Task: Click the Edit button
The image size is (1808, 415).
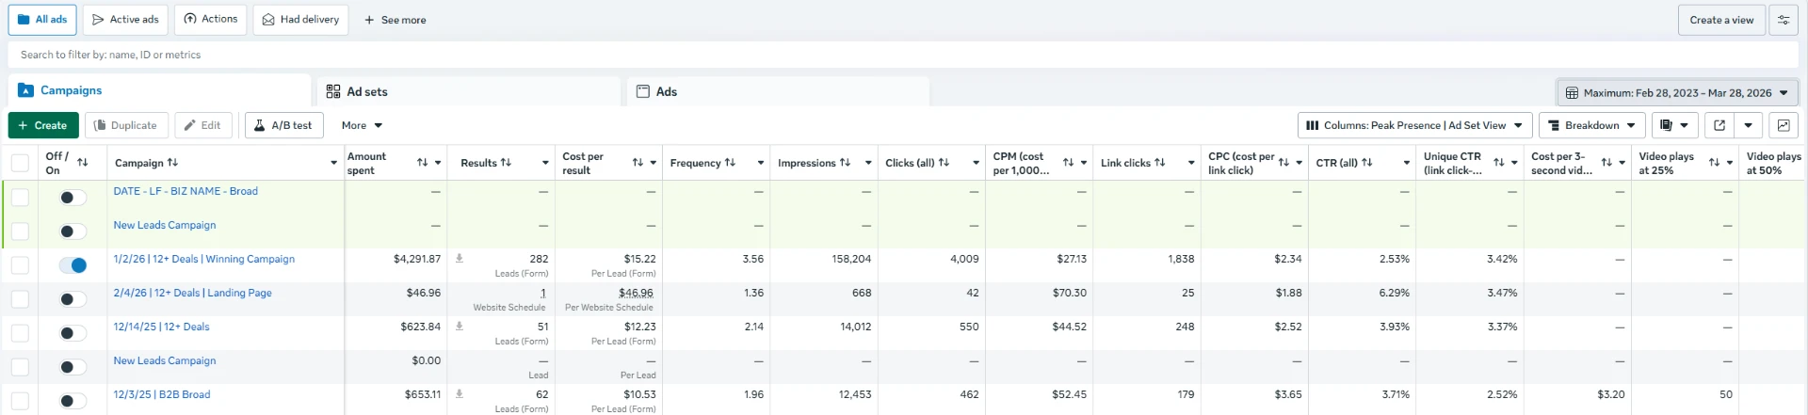Action: point(202,125)
